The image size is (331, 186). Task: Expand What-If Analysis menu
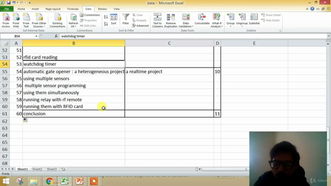217,21
